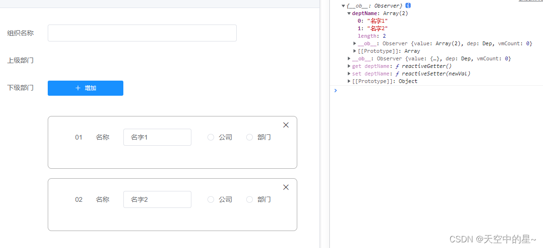Expand get deptName reactiveGetter entry
Screen dimensions: 543x248
(349, 66)
